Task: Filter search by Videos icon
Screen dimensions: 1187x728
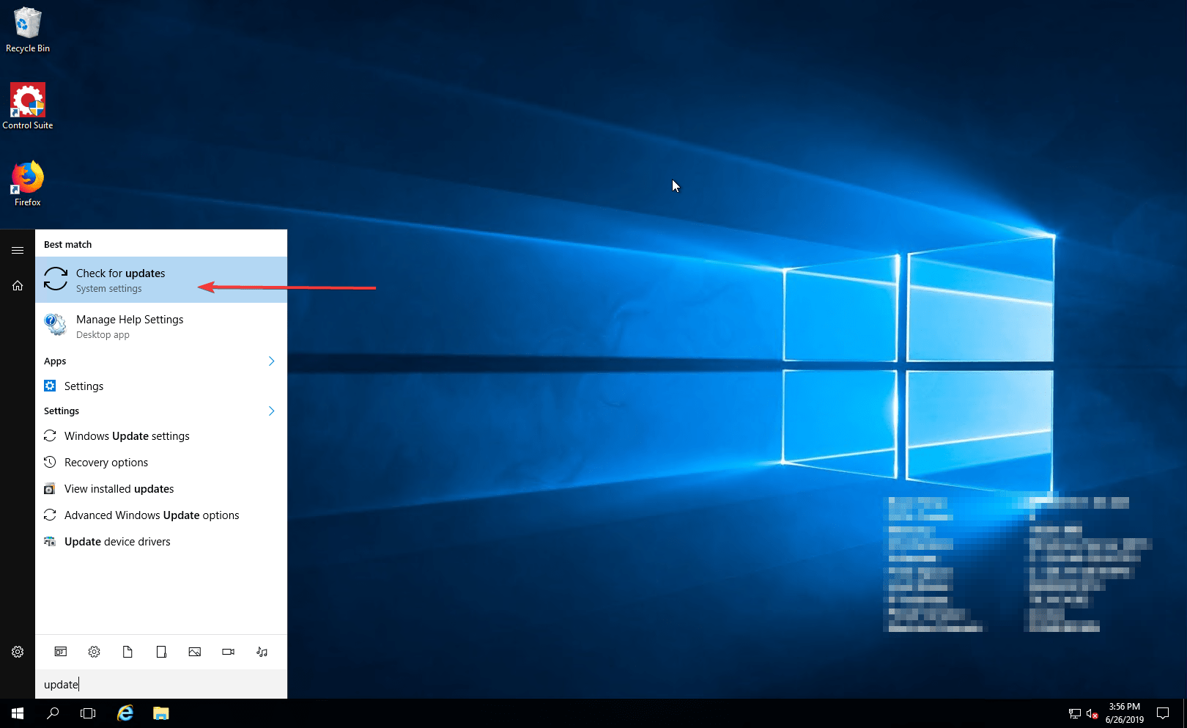Action: pyautogui.click(x=227, y=652)
